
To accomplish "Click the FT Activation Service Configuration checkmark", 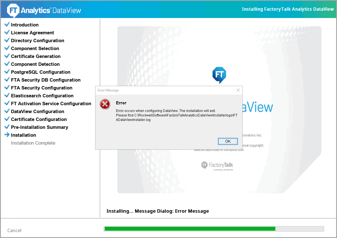I will (7, 103).
